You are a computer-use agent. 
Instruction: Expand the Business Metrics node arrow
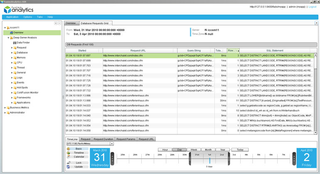[5, 108]
